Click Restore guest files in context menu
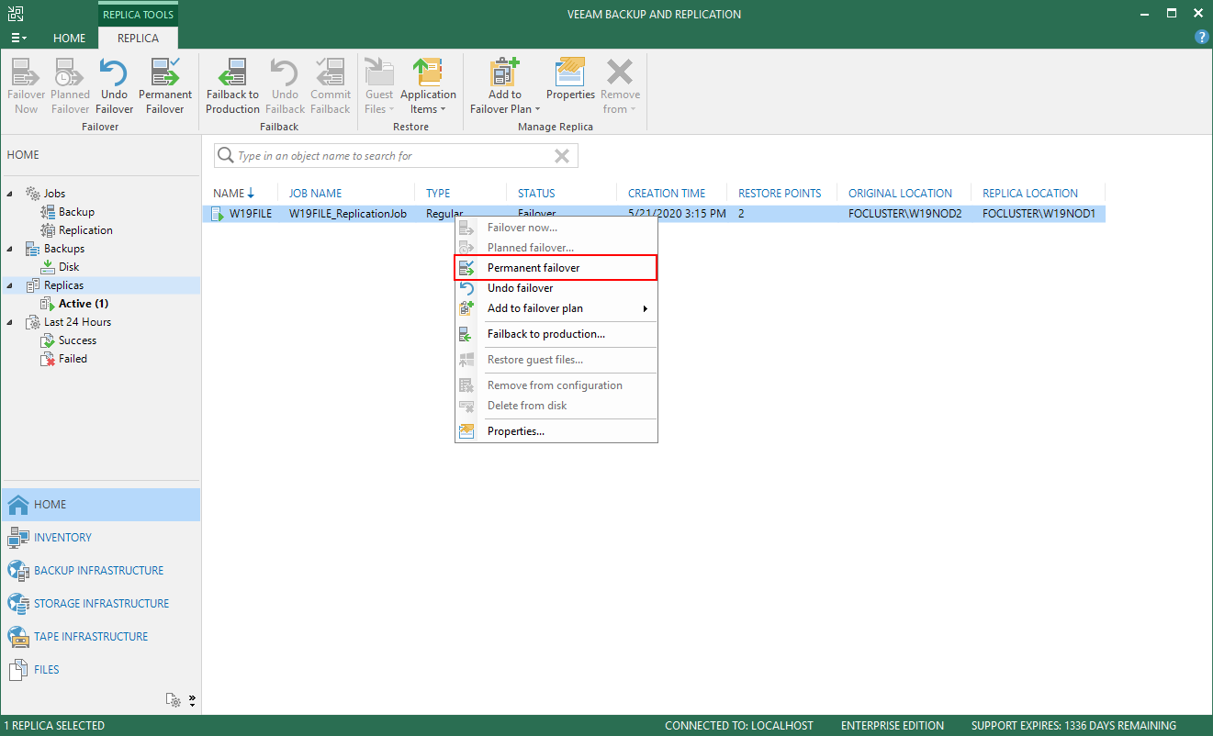The height and width of the screenshot is (736, 1213). click(x=556, y=360)
